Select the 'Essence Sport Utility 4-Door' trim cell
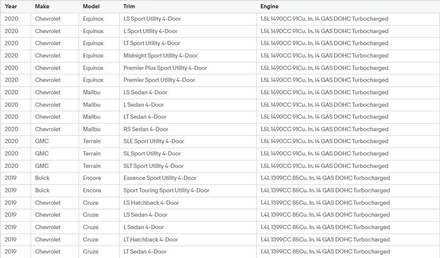Screen dimensions: 440x258 pos(188,178)
